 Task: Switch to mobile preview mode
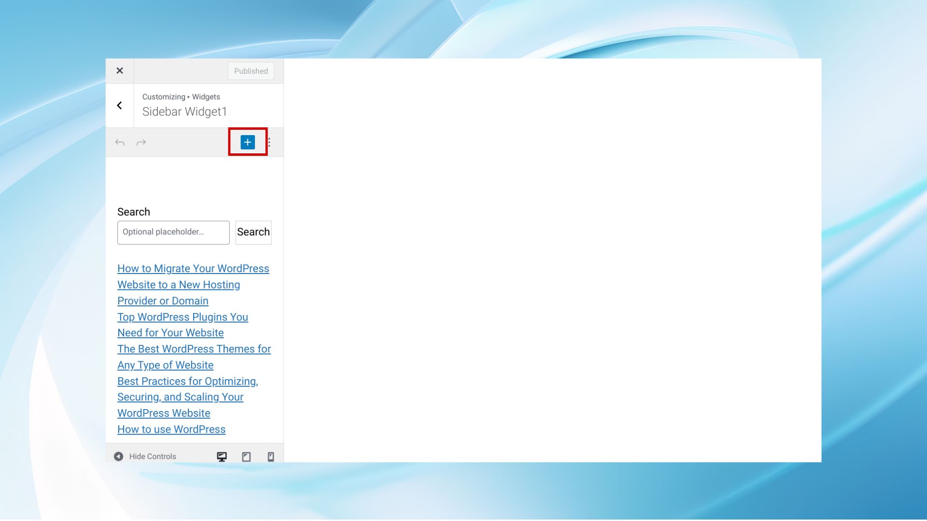271,456
